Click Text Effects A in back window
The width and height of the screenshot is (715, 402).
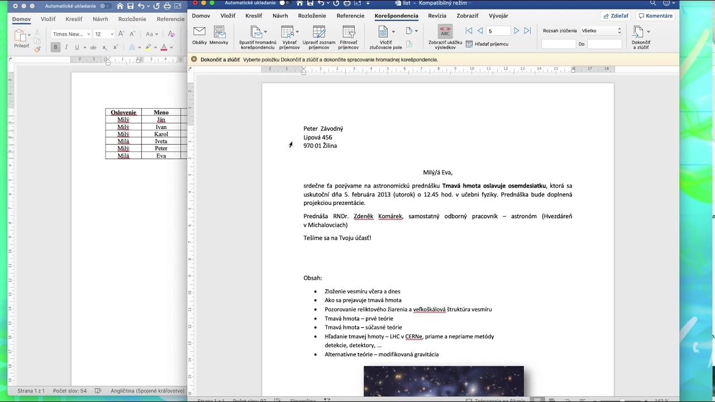(132, 47)
